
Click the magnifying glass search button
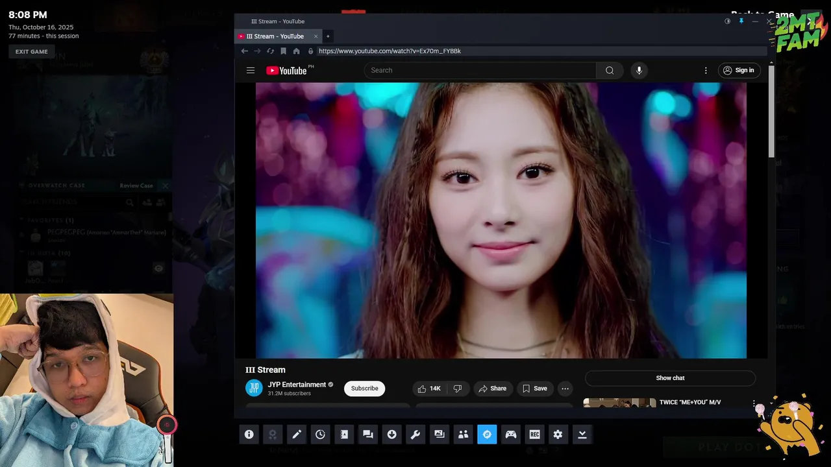(x=610, y=71)
